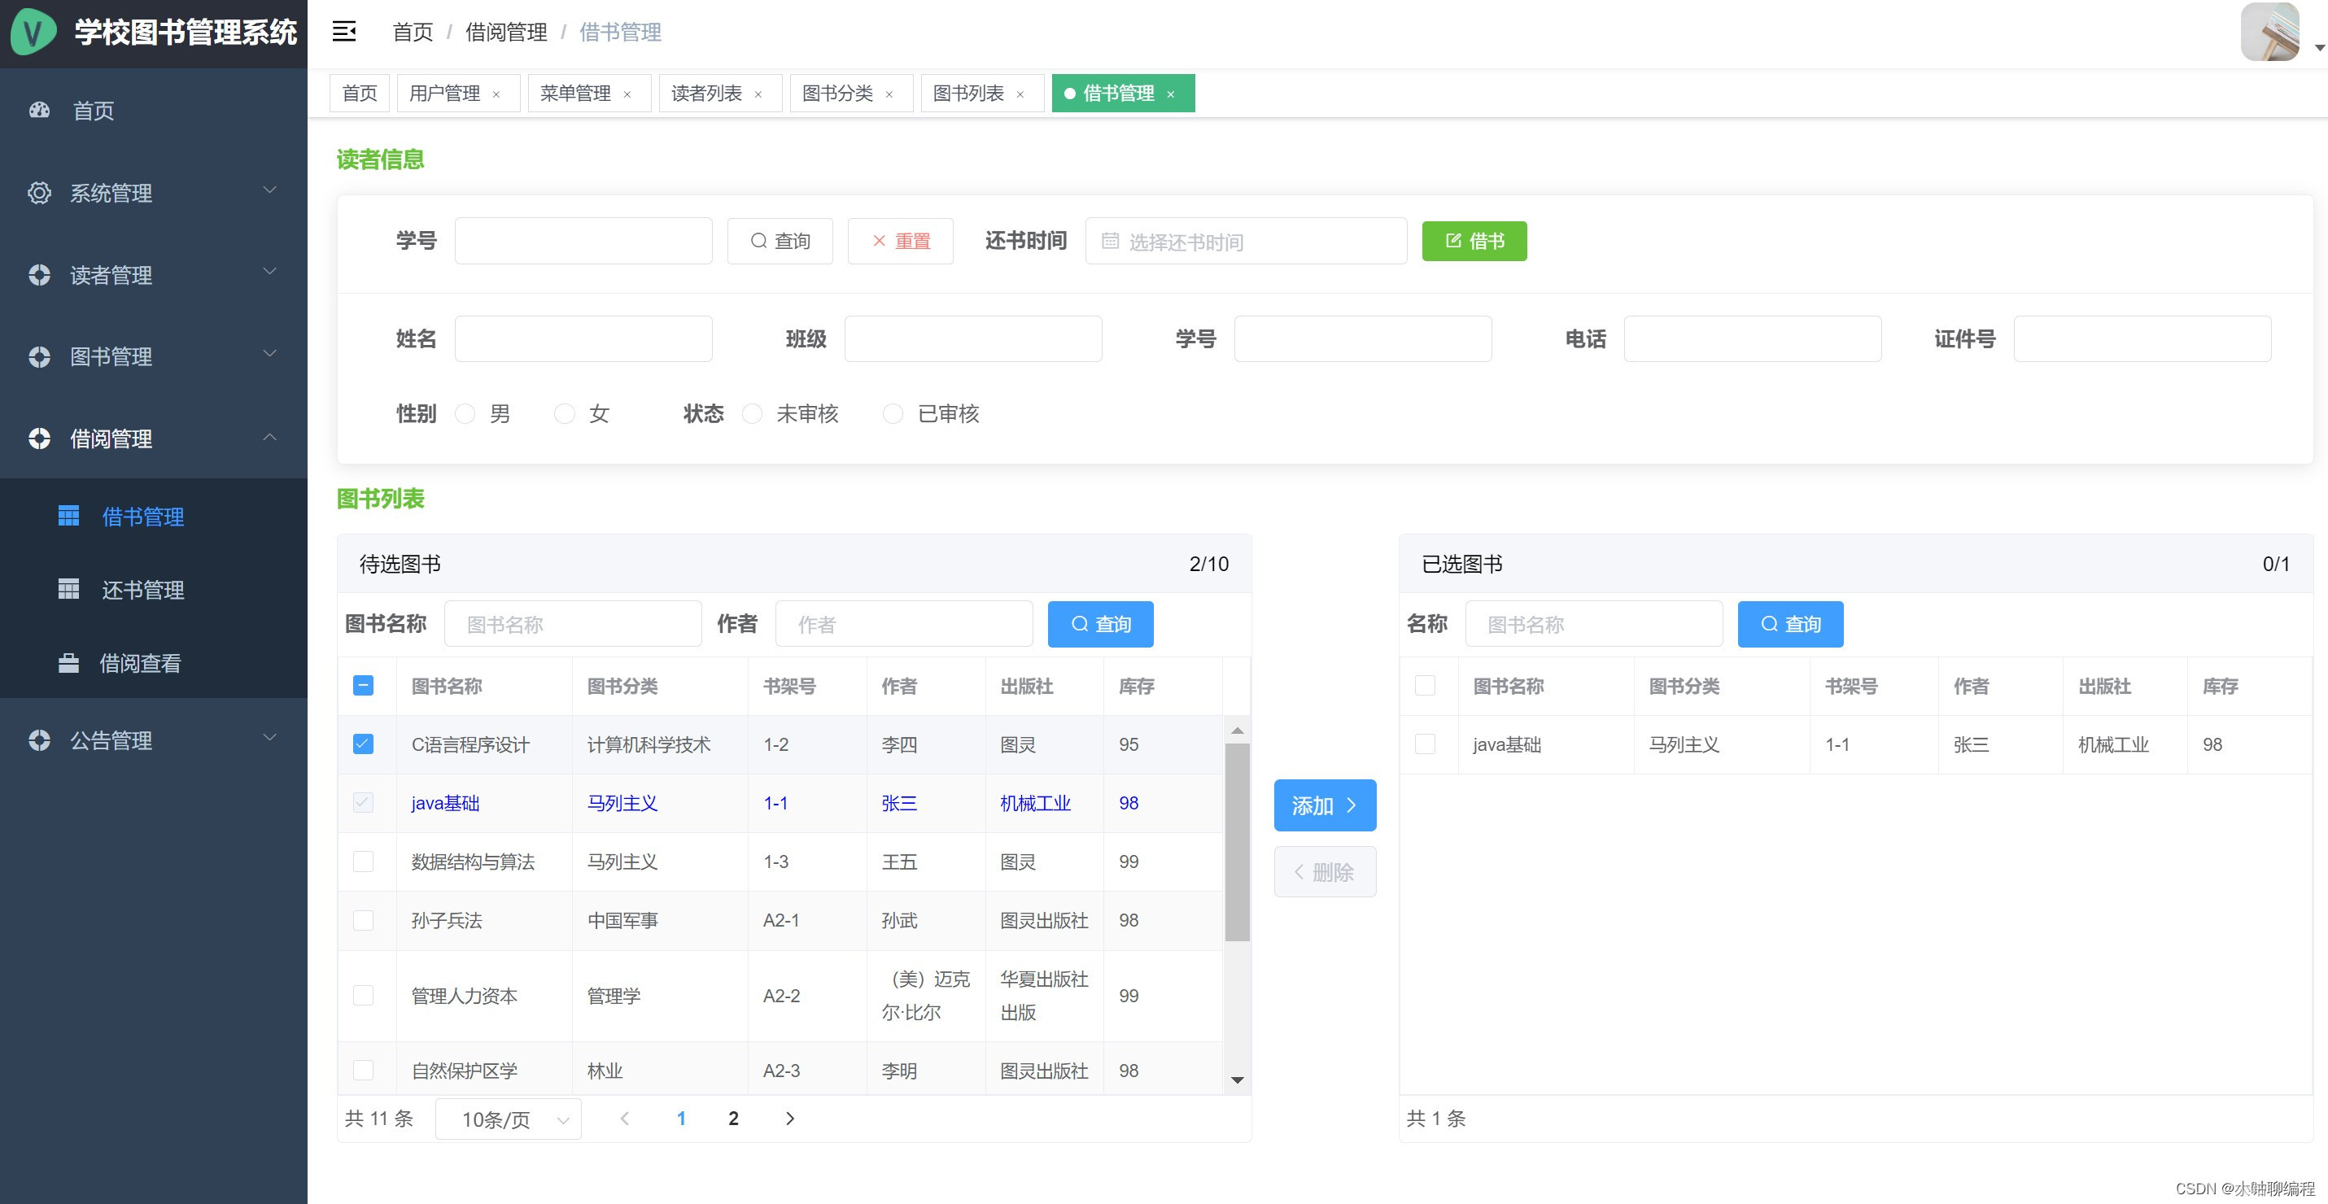
Task: Toggle the sidebar collapse hamburger icon
Action: (x=343, y=32)
